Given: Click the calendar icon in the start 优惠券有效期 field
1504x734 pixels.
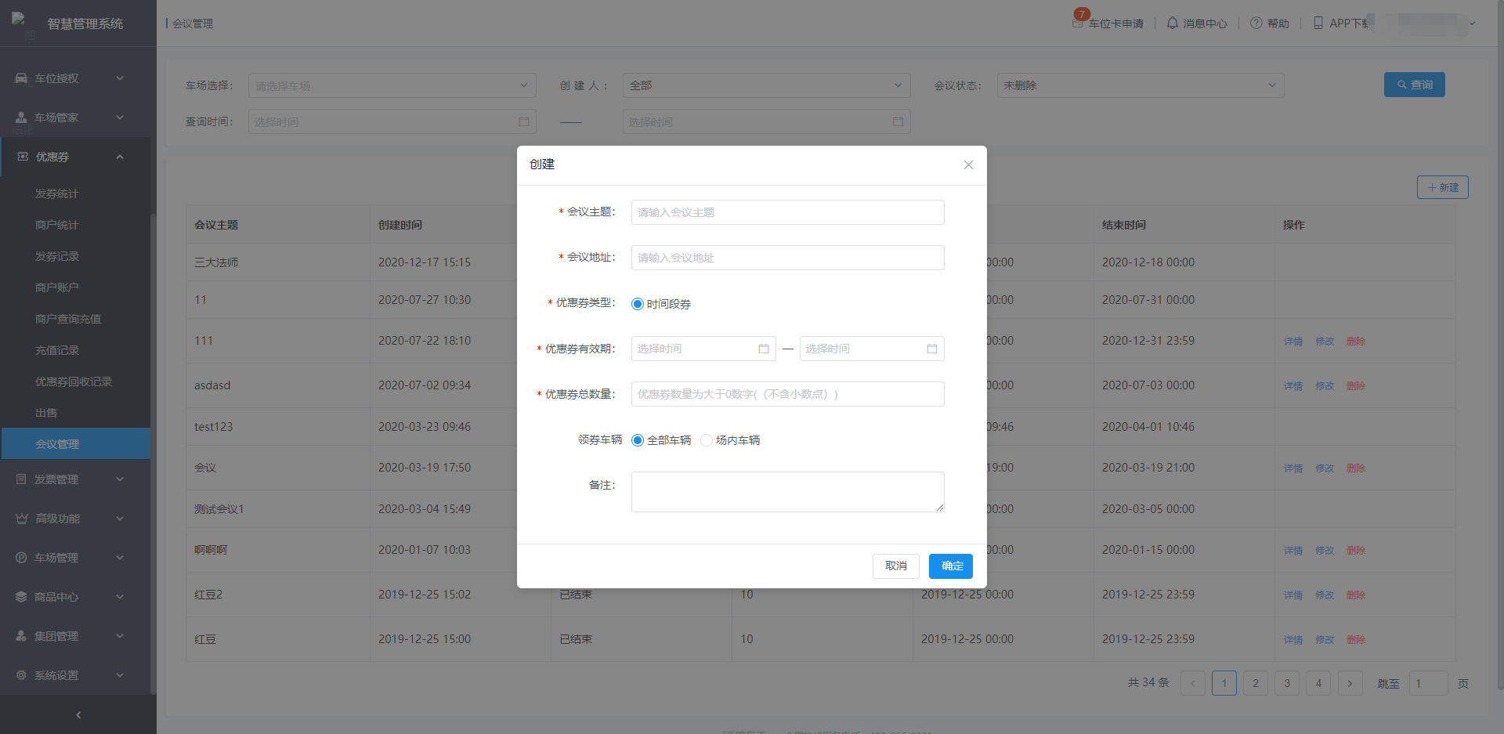Looking at the screenshot, I should (764, 349).
